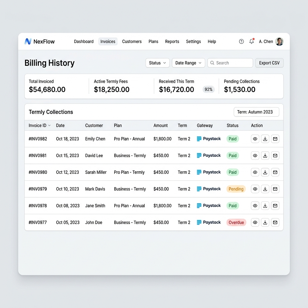
Task: Click the NexFlow logo
Action: (39, 42)
